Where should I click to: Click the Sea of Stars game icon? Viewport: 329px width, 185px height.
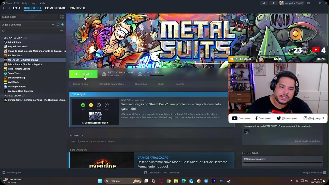5,73
